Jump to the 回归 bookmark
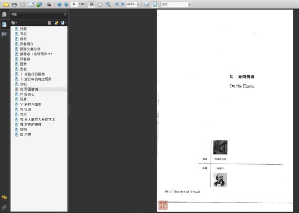 coord(23,129)
